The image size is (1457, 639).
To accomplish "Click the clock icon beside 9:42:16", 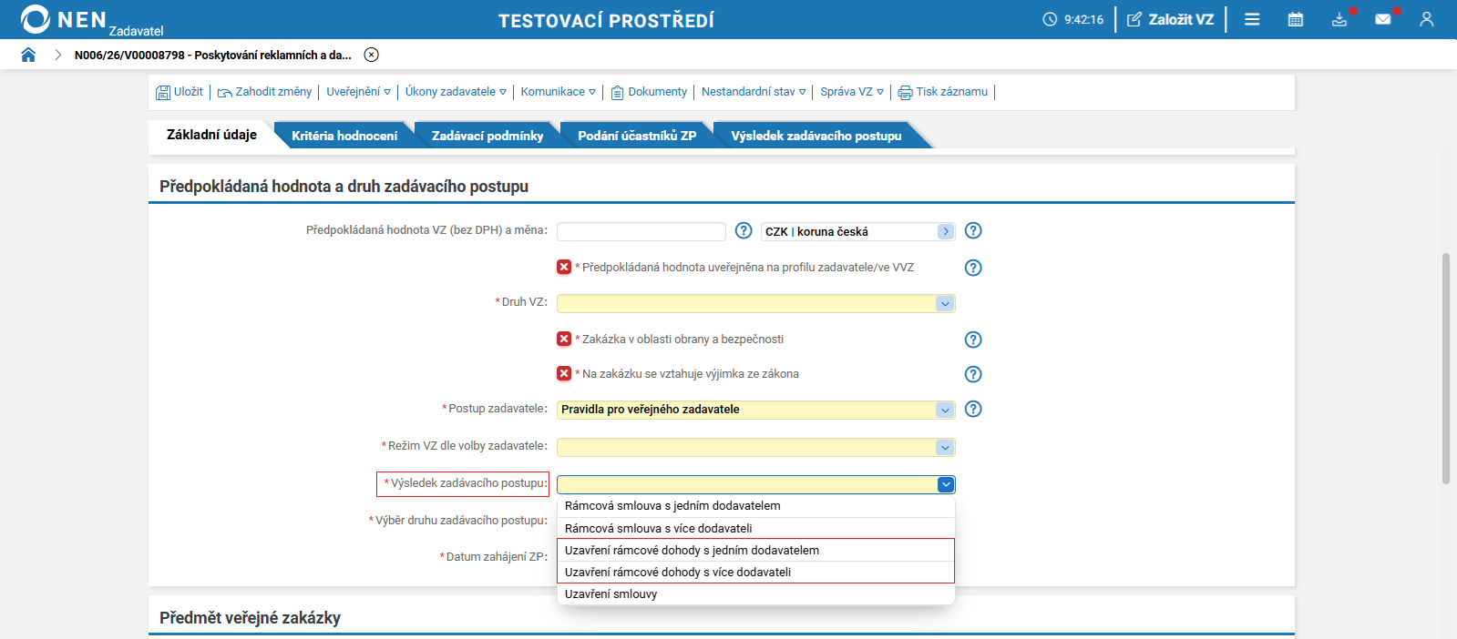I will [x=1050, y=19].
